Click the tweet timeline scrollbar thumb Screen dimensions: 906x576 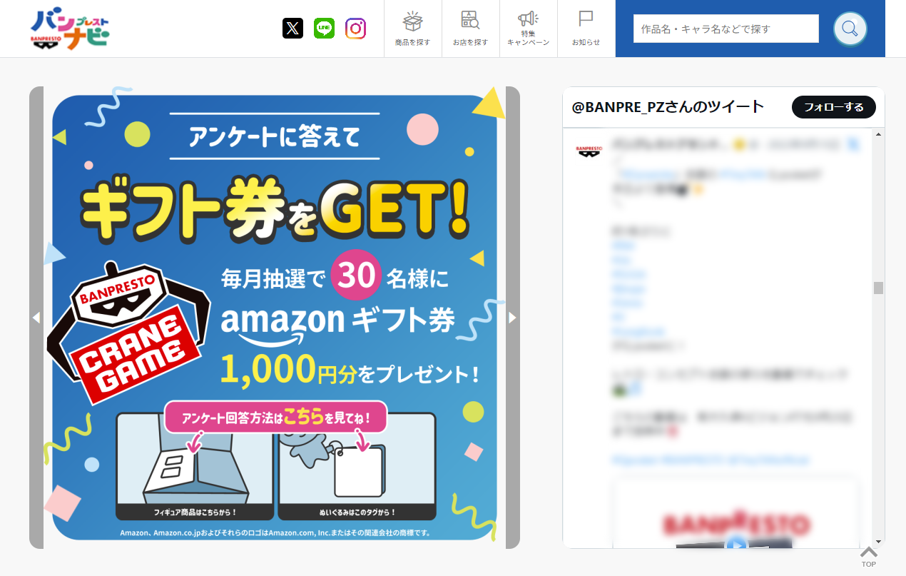[879, 288]
